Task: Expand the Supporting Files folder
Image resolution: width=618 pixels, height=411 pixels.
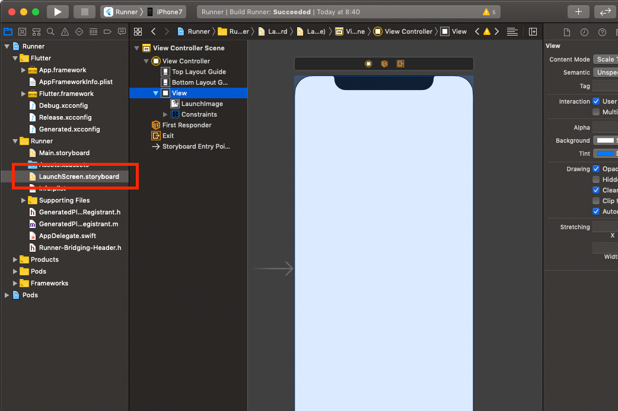Action: tap(23, 200)
